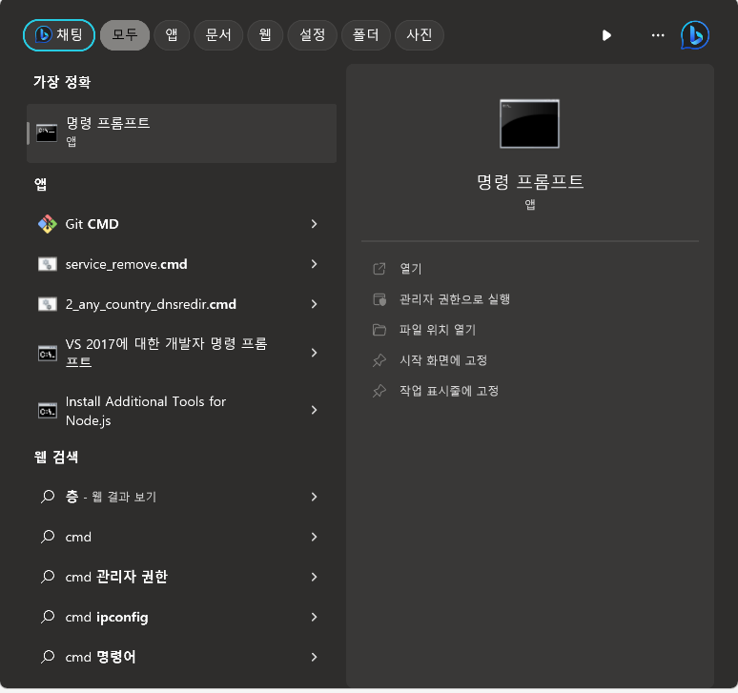Search the web for cmd 명령어
The width and height of the screenshot is (738, 693).
tap(182, 657)
